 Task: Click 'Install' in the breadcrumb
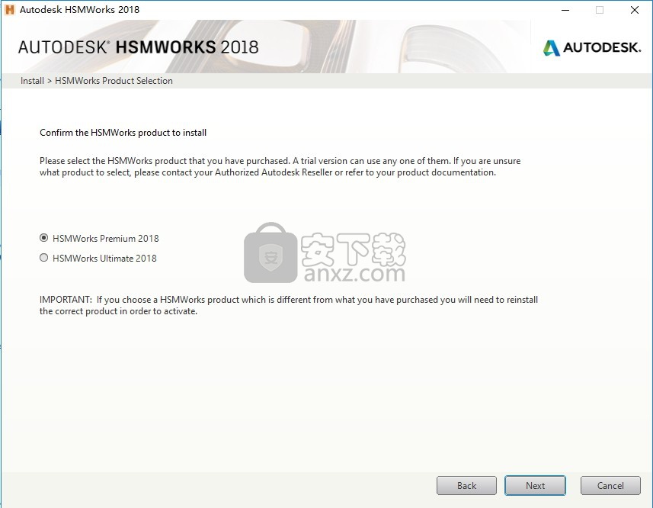tap(32, 80)
